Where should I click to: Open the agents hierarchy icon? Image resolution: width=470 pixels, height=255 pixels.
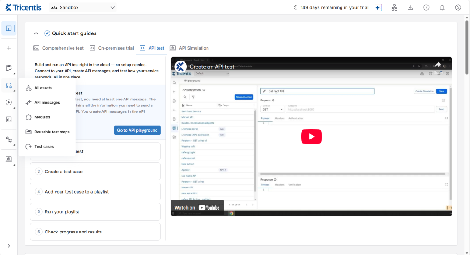[x=394, y=7]
